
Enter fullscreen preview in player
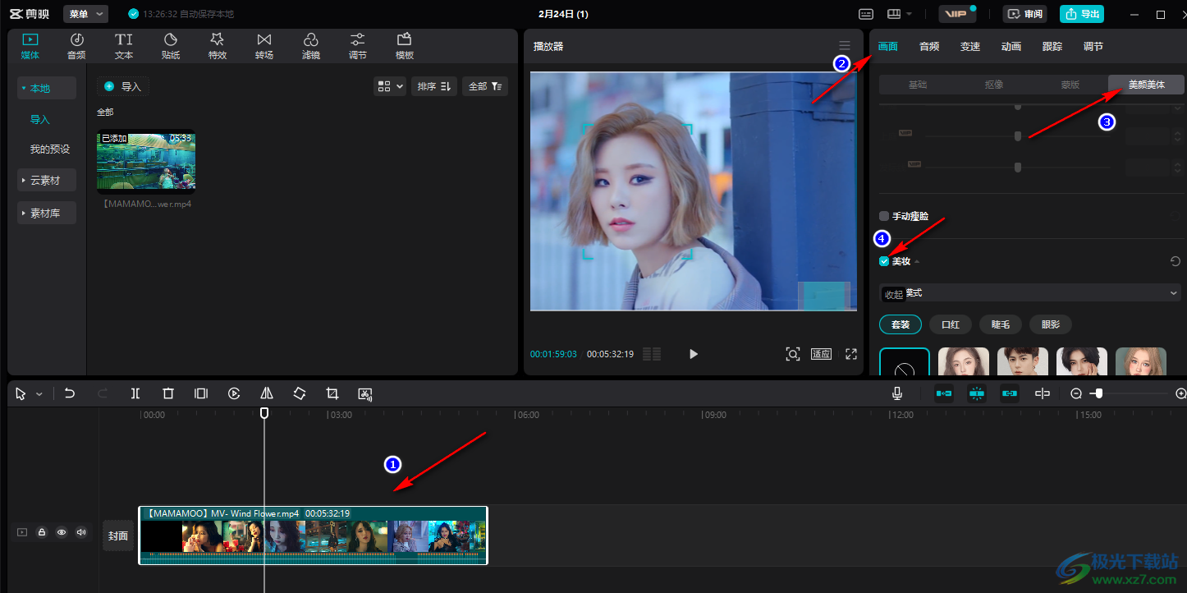pos(851,354)
